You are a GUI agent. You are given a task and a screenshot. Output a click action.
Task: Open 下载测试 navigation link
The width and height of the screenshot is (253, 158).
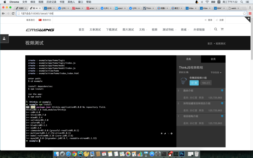coord(112,30)
